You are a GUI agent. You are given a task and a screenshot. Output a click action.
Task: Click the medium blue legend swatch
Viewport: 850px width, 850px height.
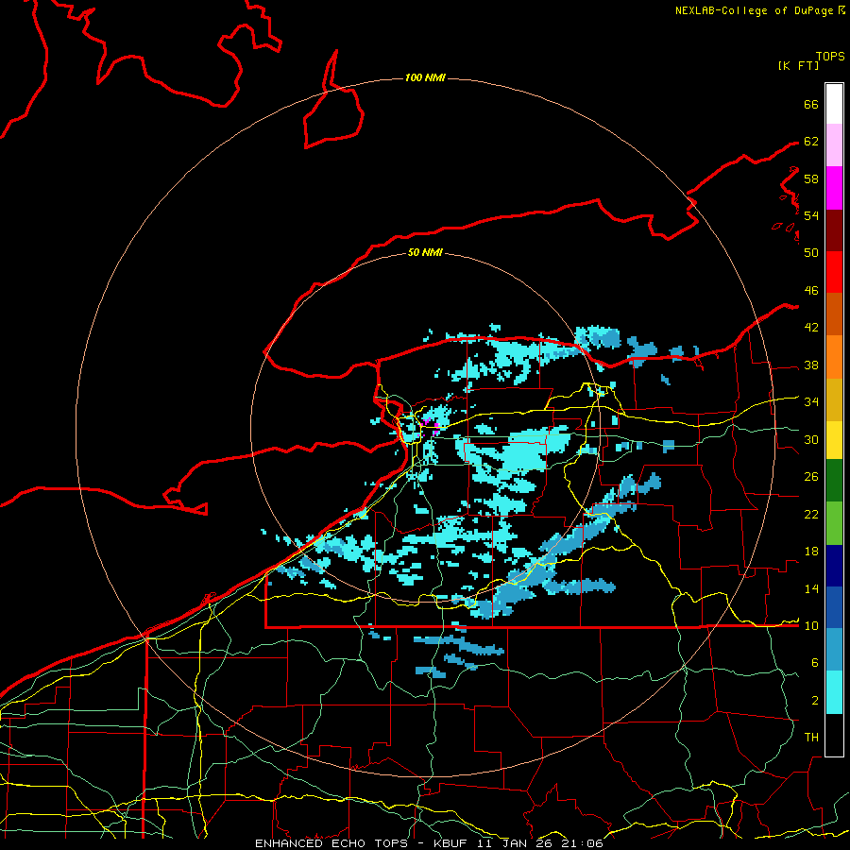click(834, 608)
